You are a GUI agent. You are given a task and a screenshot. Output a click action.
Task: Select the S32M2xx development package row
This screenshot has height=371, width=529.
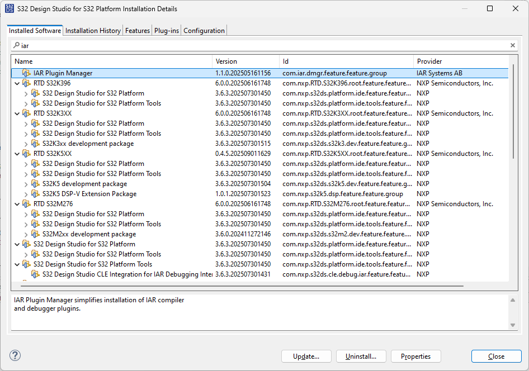coord(260,234)
